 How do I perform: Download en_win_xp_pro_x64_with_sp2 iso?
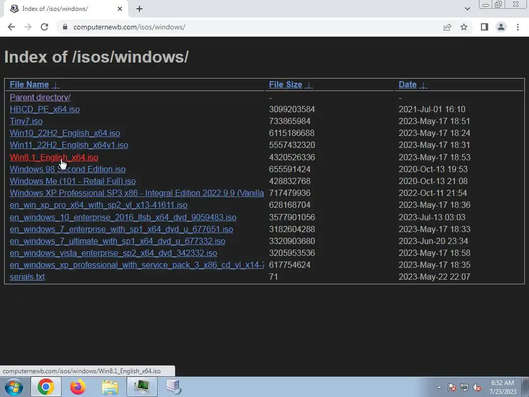pos(99,205)
